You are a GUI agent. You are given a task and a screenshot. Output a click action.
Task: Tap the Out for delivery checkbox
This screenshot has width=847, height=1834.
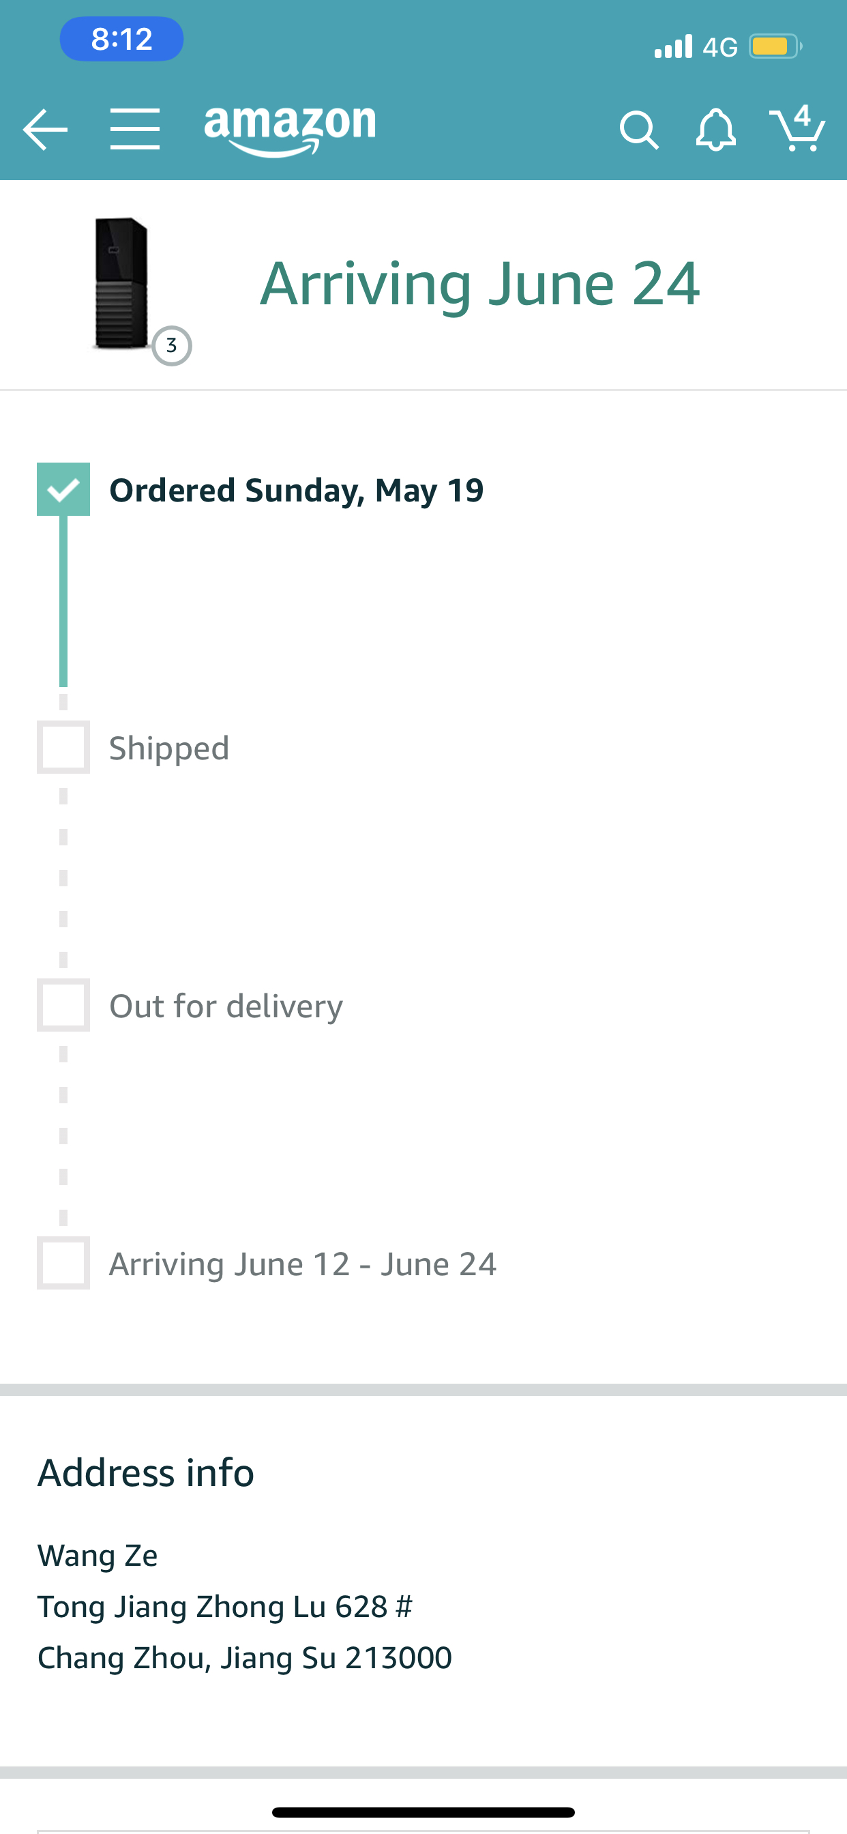click(63, 1005)
